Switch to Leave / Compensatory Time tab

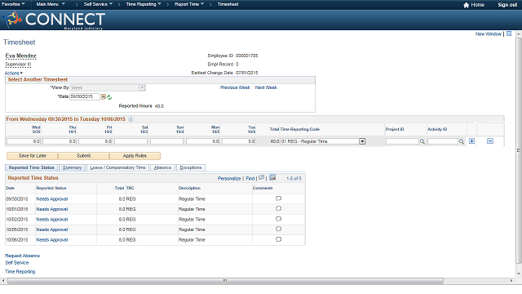tap(117, 167)
